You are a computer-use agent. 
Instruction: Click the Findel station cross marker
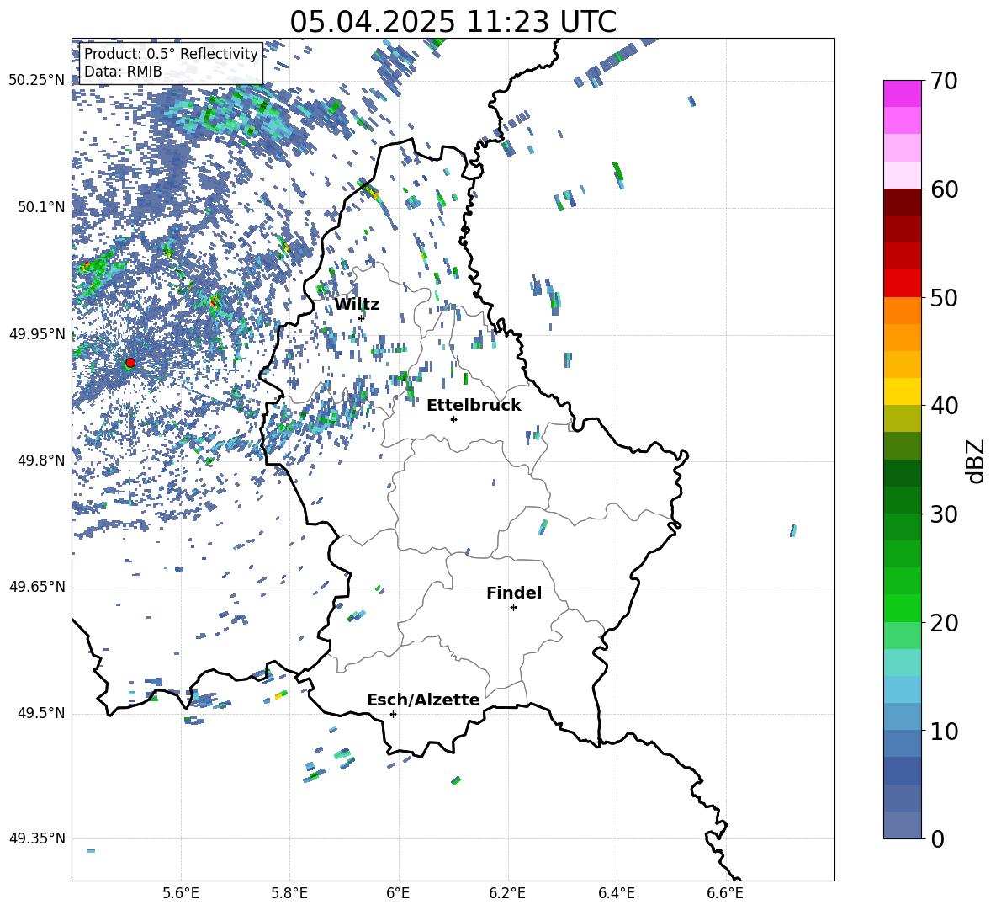[513, 608]
